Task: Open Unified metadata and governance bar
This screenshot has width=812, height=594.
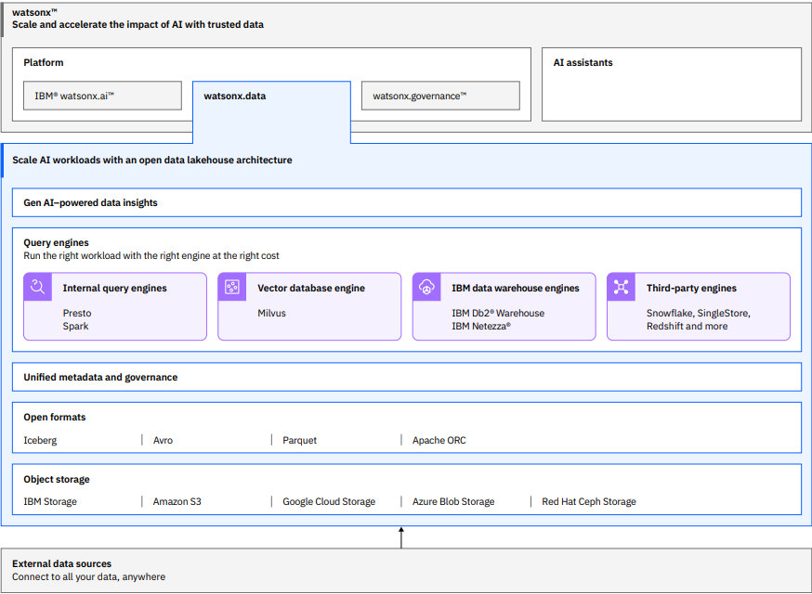Action: (x=407, y=377)
